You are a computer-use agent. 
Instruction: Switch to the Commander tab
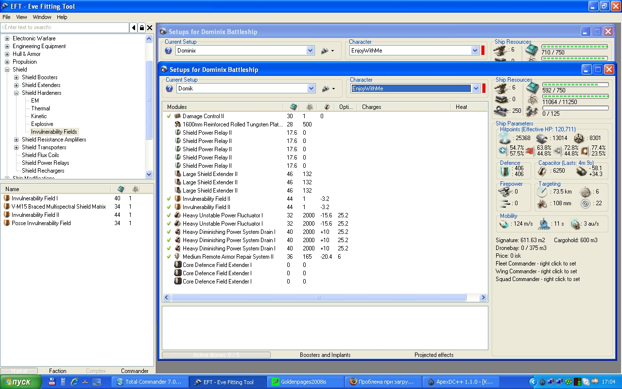[x=135, y=371]
